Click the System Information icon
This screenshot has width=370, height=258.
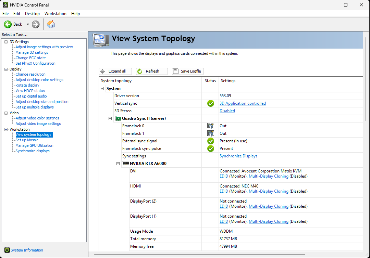(x=7, y=250)
